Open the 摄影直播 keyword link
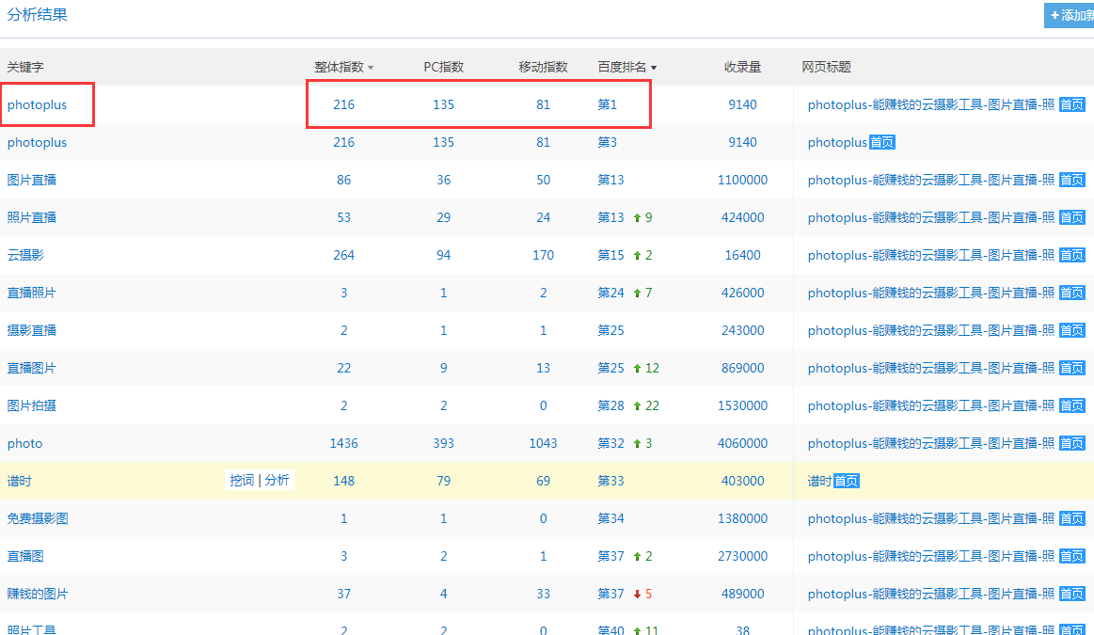1094x635 pixels. coord(31,331)
